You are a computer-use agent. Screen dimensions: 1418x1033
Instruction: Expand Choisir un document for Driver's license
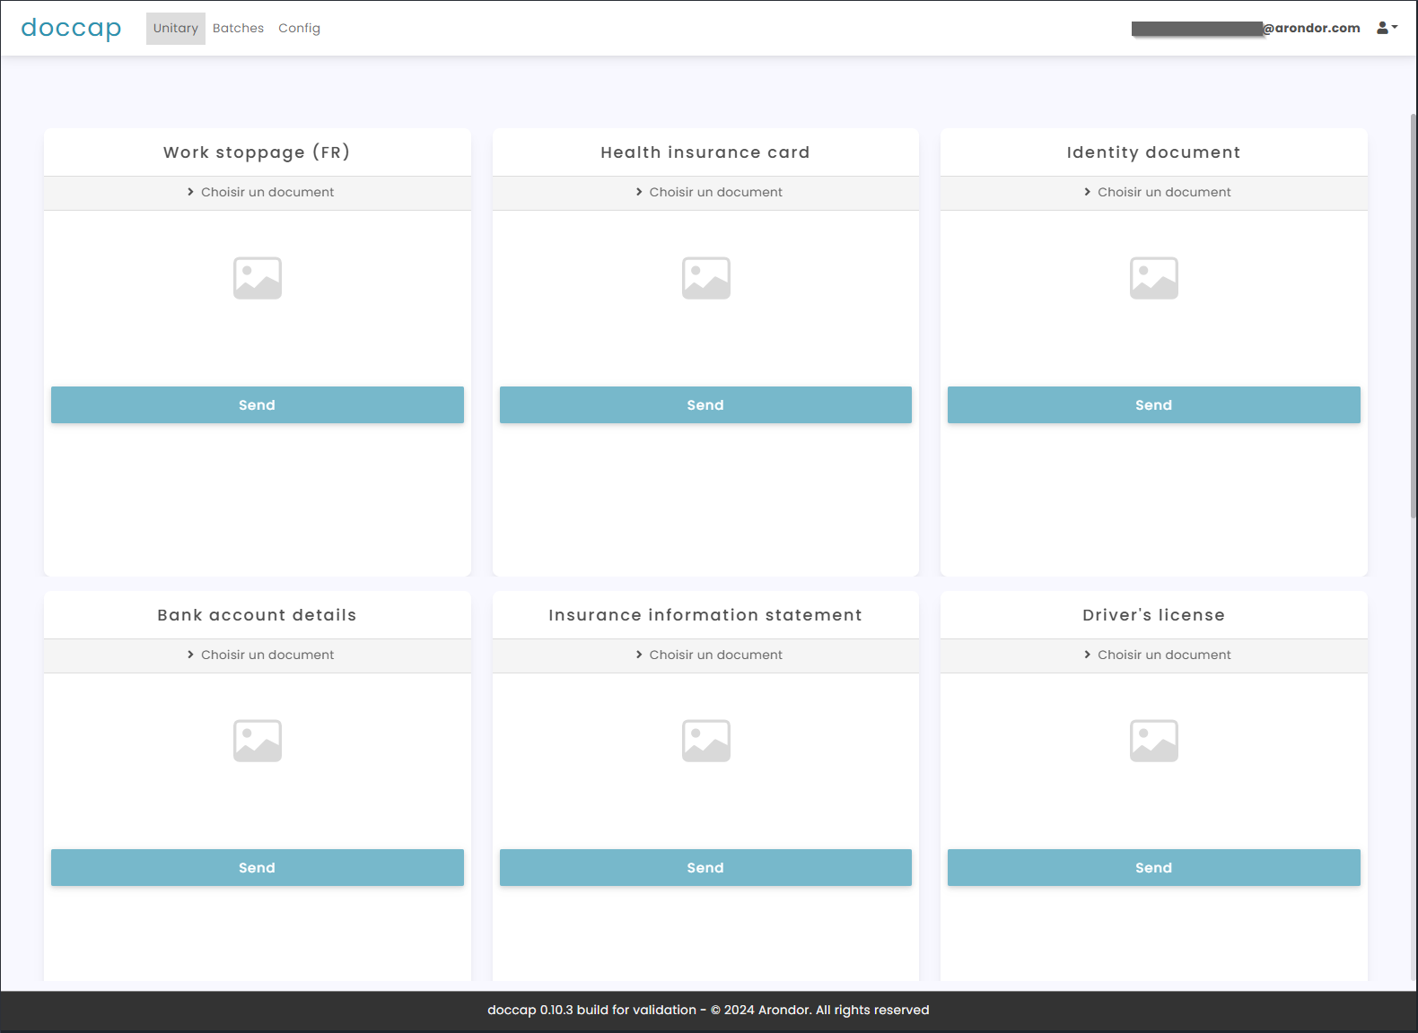point(1156,655)
